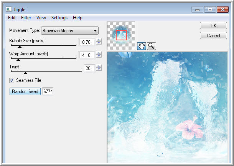Viewport: 234px width, 166px height.
Task: Decrease Twist value with down arrow
Action: pyautogui.click(x=99, y=69)
